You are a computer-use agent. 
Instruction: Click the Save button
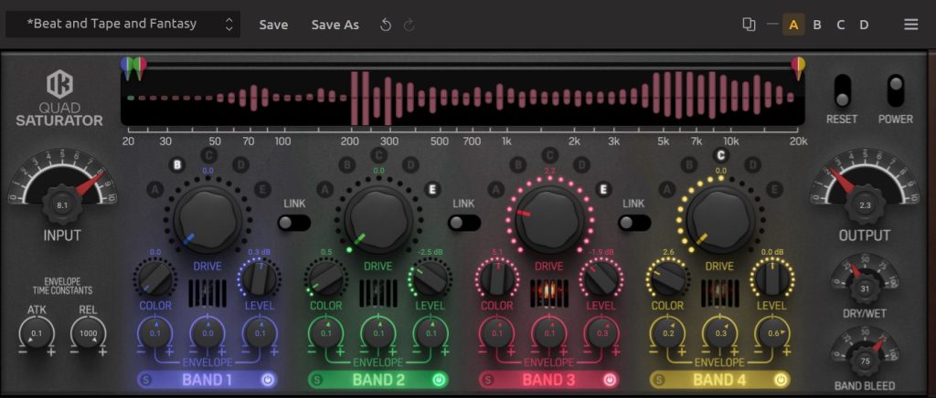[x=273, y=25]
